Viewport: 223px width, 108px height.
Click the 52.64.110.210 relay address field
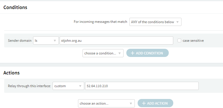coord(142,86)
